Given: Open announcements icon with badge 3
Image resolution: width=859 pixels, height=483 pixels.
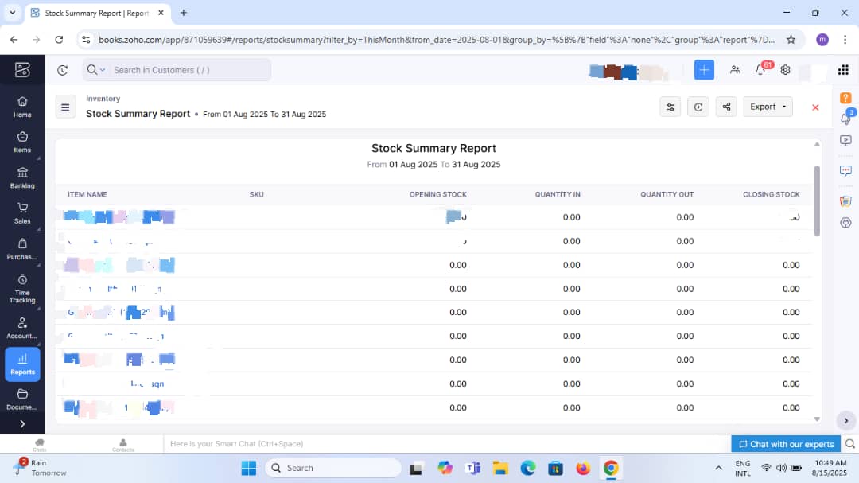Looking at the screenshot, I should tap(845, 117).
